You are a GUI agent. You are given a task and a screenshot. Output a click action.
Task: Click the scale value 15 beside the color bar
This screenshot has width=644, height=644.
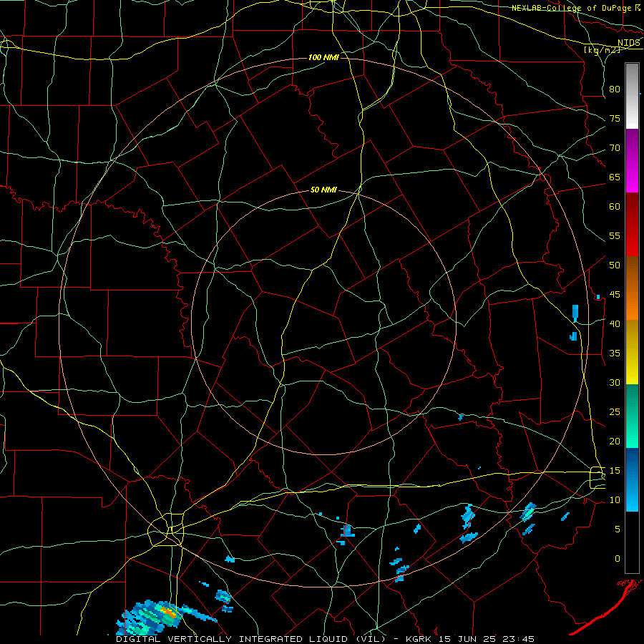(x=615, y=471)
